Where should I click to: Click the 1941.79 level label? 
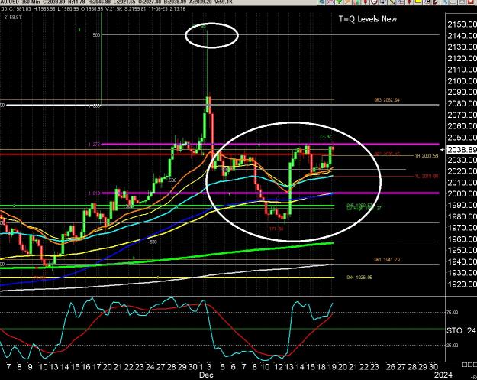[x=387, y=260]
